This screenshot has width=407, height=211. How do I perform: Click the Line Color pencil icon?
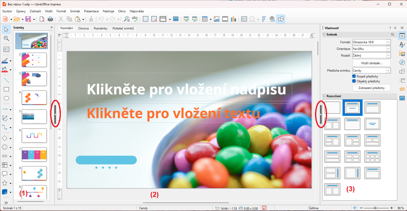point(5,61)
